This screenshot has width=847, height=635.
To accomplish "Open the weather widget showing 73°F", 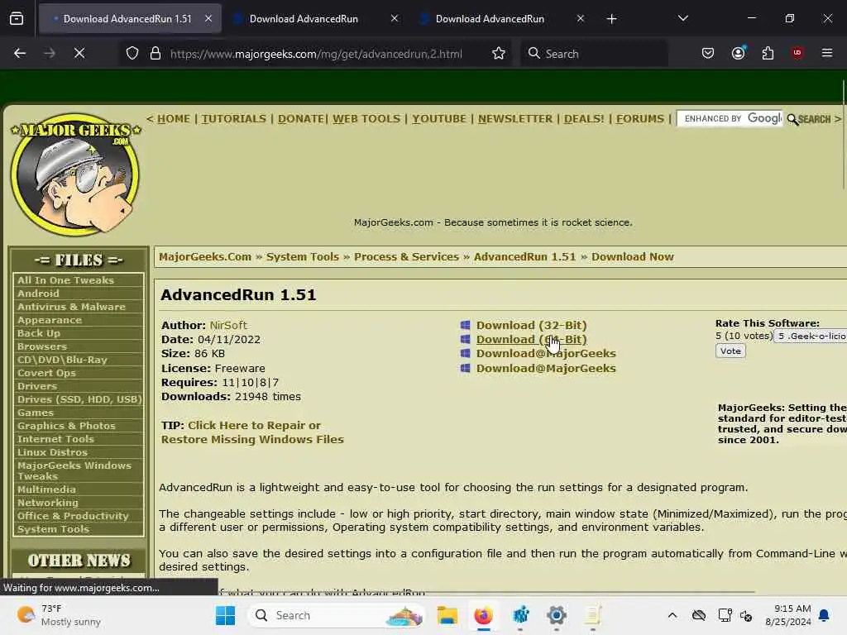I will [x=59, y=615].
